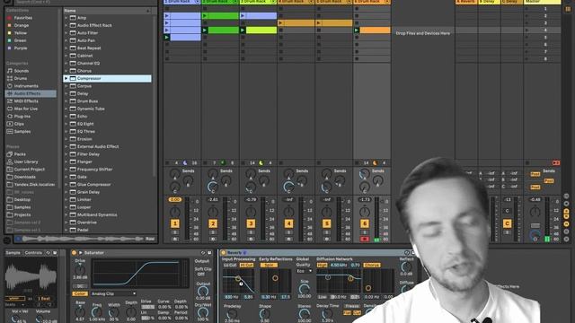Launch the yellow-green clip on track 3
This screenshot has height=323, width=575.
point(243,30)
